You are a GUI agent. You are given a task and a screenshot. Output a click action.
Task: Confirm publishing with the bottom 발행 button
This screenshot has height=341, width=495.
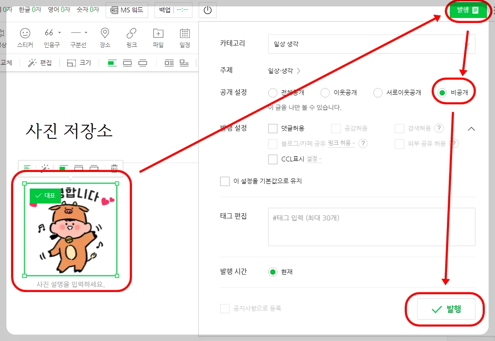coord(446,309)
